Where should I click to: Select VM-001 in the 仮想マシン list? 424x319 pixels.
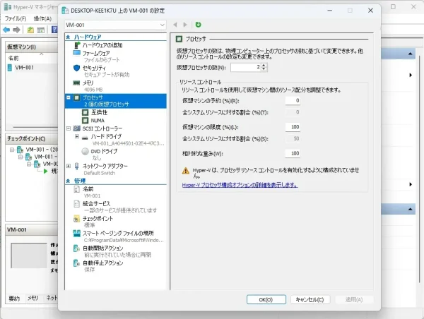24,68
